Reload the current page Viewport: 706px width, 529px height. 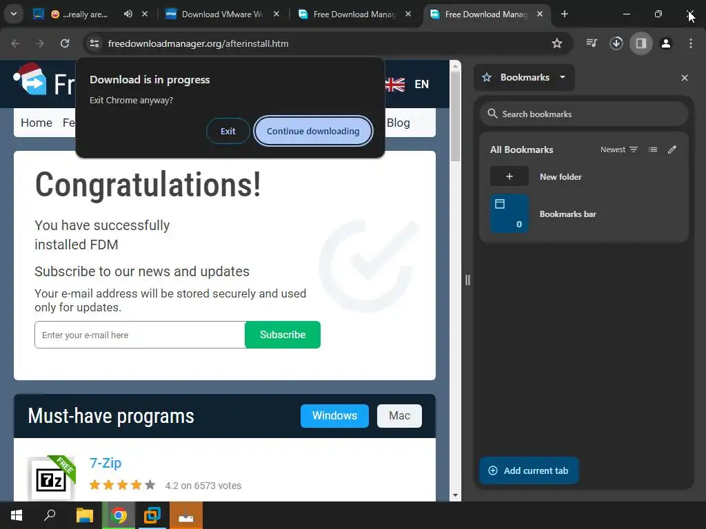click(65, 43)
